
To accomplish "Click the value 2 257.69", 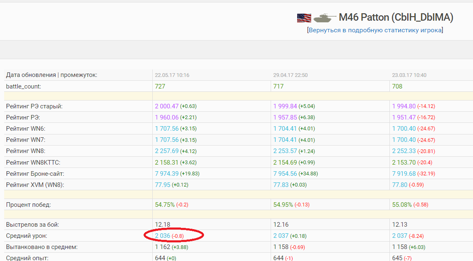I will [x=167, y=151].
